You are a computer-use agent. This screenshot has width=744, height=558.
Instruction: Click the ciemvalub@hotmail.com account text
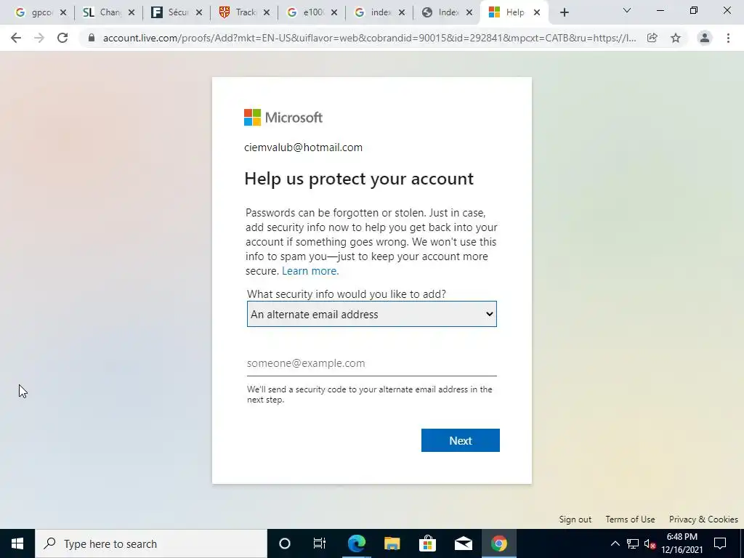pos(303,147)
